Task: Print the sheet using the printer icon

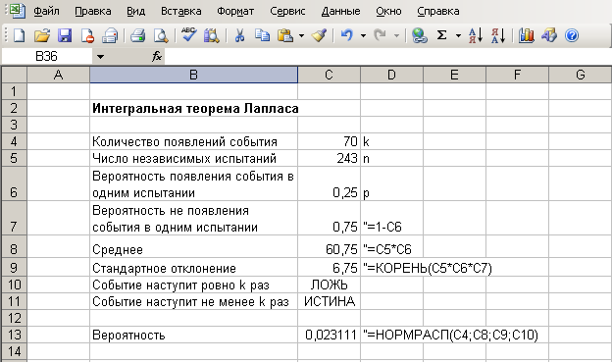Action: click(x=137, y=35)
